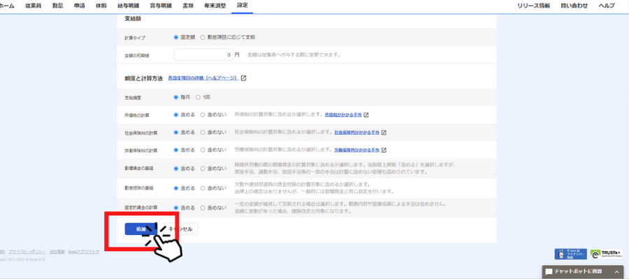The image size is (629, 279).
Task: Click the TRUSTe certification badge
Action: [605, 255]
